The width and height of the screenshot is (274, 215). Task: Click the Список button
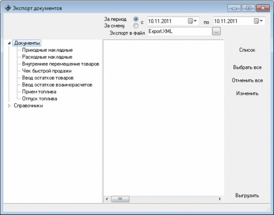tap(247, 50)
